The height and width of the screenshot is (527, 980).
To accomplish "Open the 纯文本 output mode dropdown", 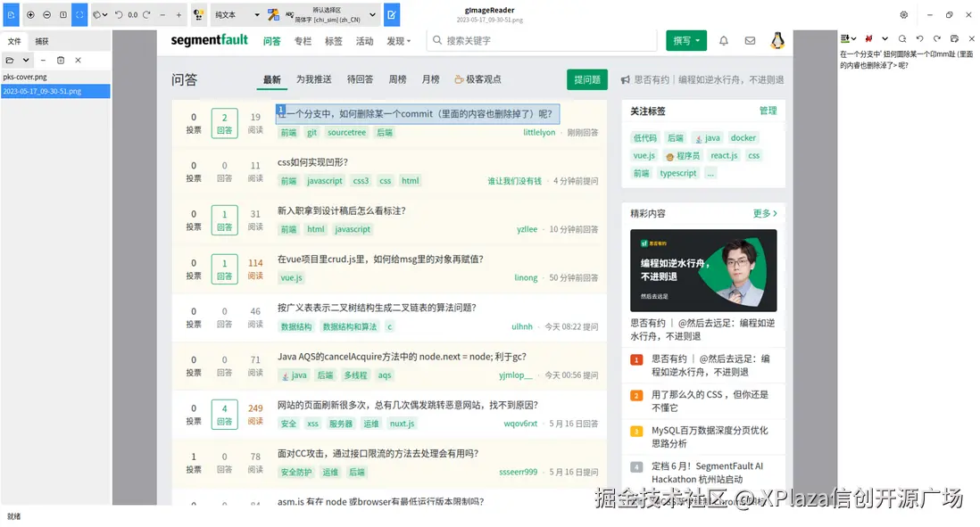I will pyautogui.click(x=237, y=14).
